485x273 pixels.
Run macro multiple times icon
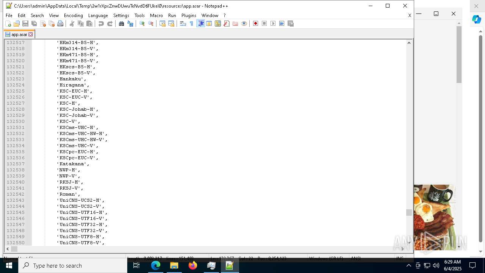tap(282, 24)
